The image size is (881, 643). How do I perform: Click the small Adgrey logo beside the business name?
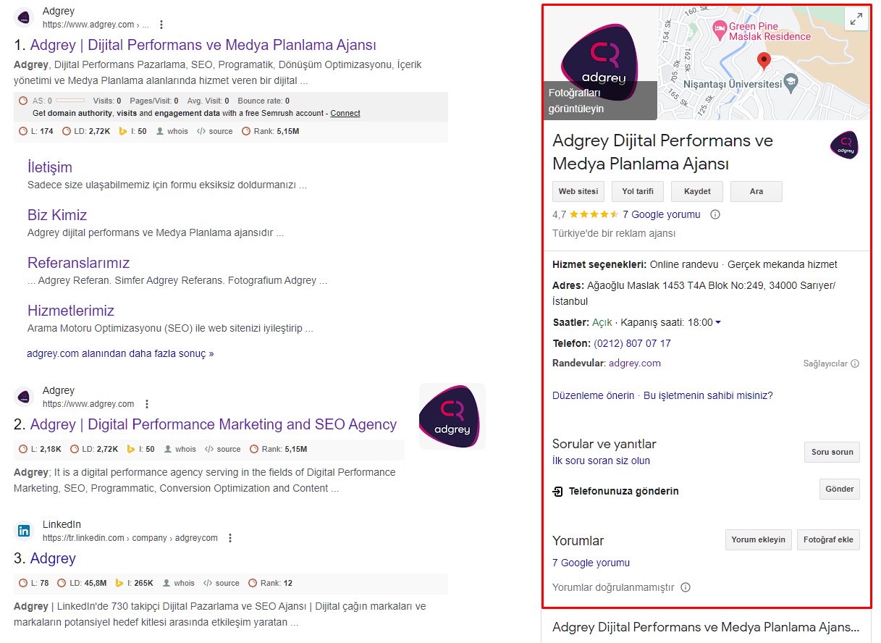844,145
